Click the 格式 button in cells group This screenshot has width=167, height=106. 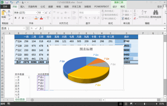click(x=126, y=19)
